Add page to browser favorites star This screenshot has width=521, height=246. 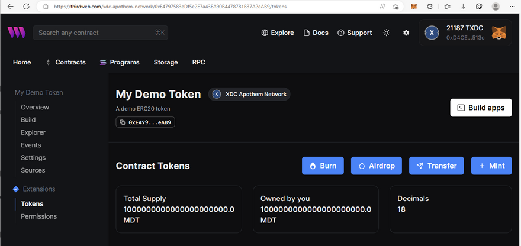(396, 7)
